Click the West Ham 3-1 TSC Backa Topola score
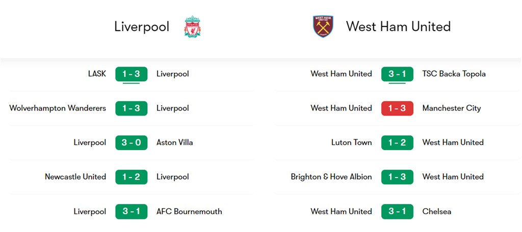Image resolution: width=522 pixels, height=232 pixels. 397,74
